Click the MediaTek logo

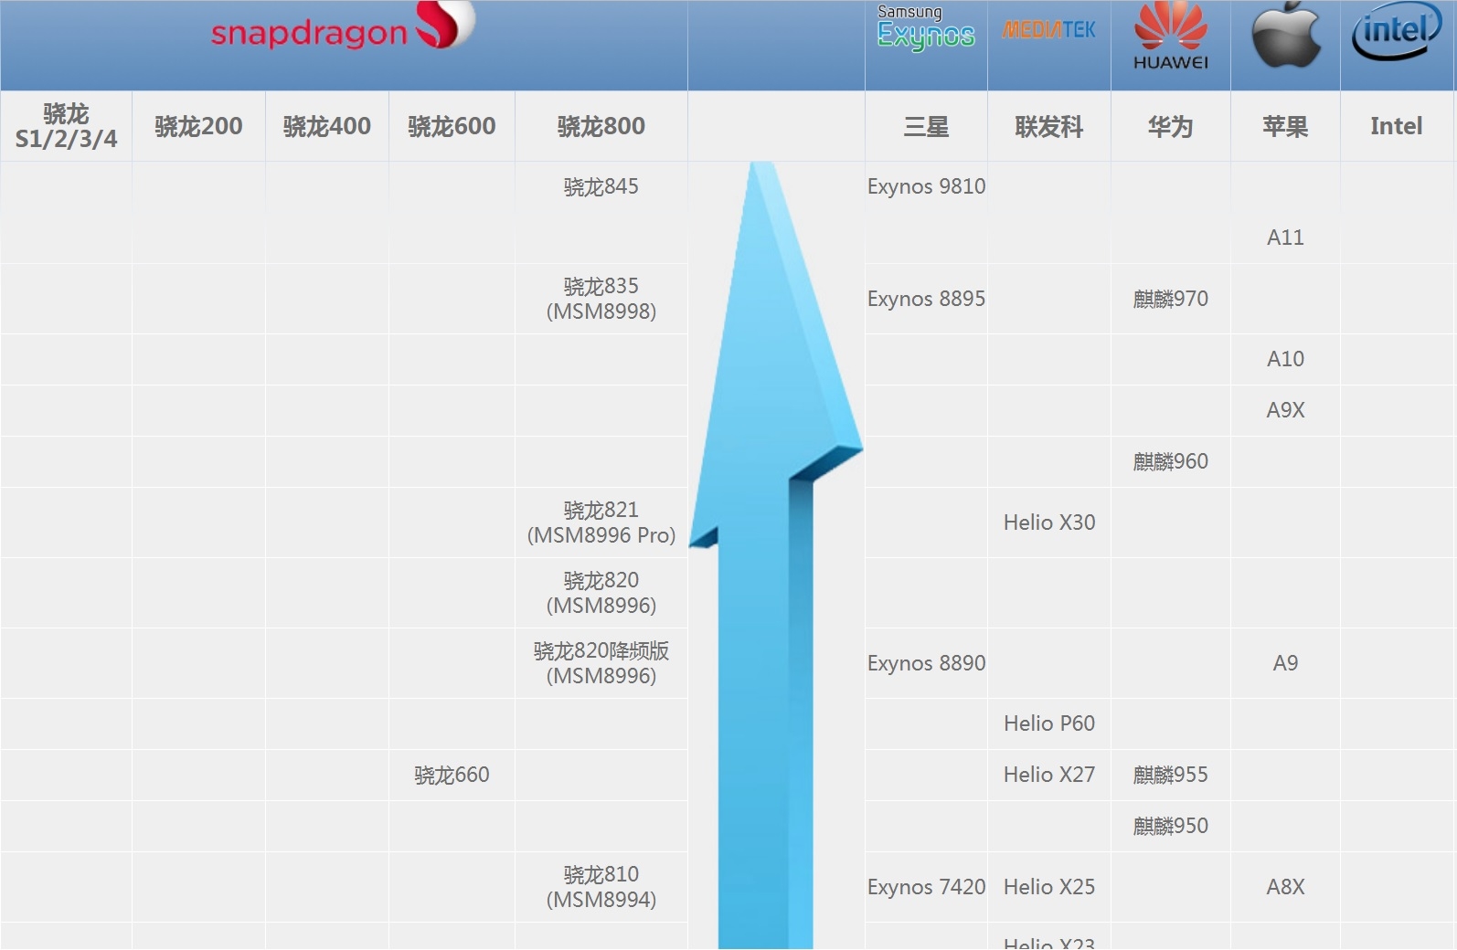[1048, 30]
